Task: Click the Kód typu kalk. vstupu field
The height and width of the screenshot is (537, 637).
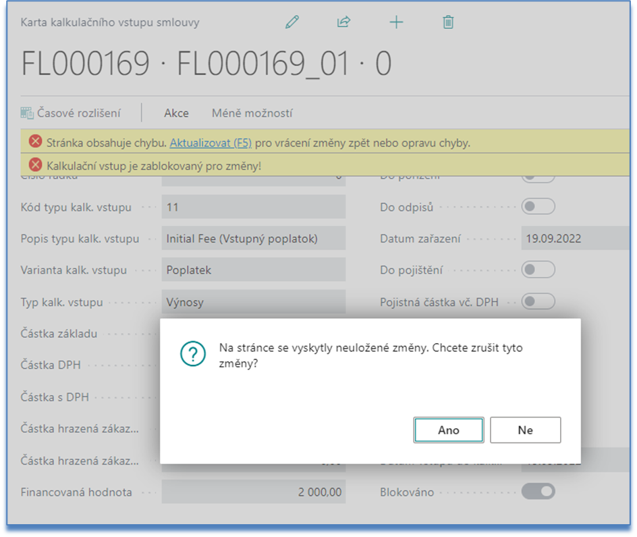Action: 253,207
